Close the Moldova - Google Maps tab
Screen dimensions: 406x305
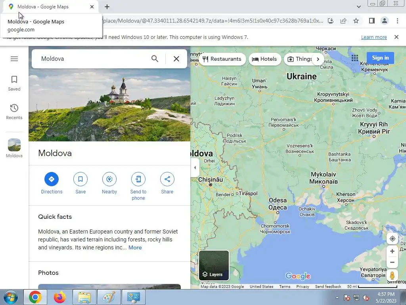click(x=92, y=7)
